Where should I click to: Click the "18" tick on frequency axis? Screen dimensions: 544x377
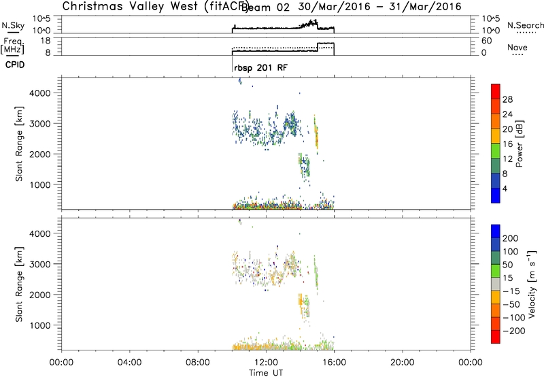[x=46, y=41]
